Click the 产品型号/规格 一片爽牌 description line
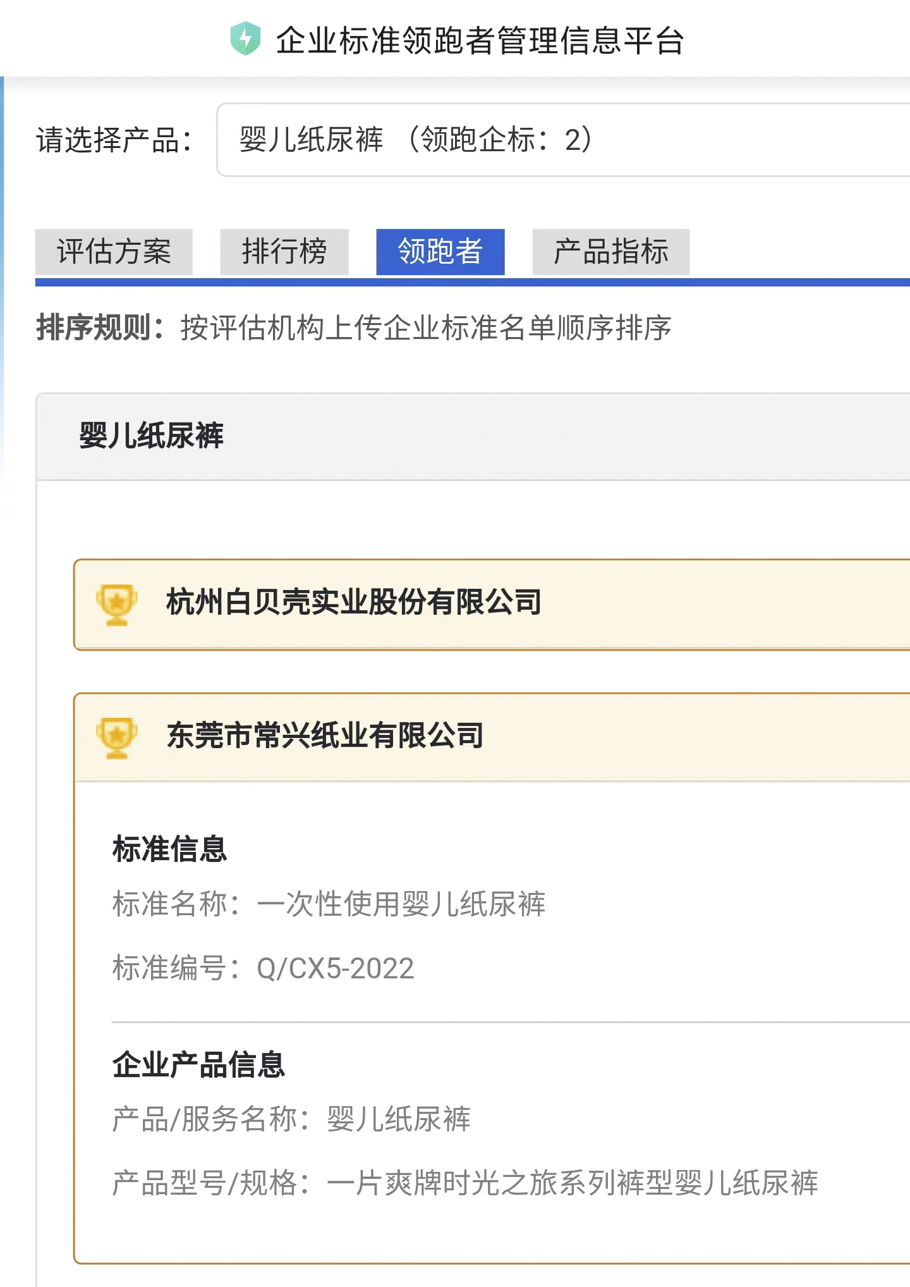910x1287 pixels. (x=465, y=1183)
